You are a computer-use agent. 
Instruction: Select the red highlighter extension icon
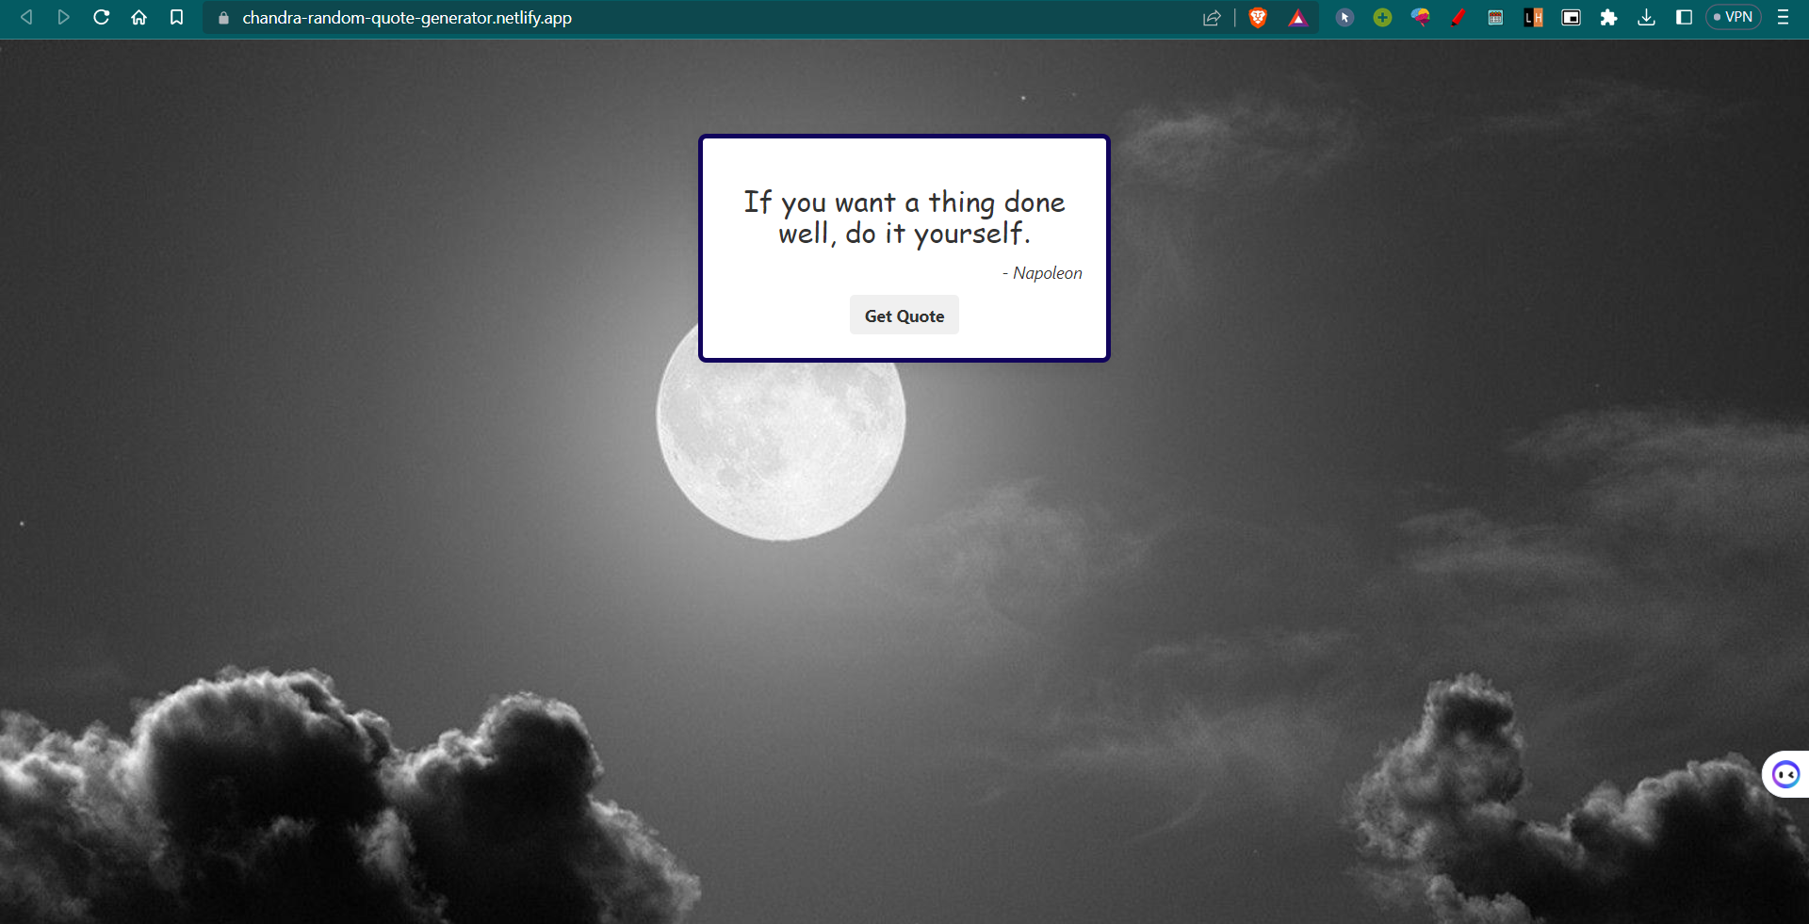coord(1458,17)
